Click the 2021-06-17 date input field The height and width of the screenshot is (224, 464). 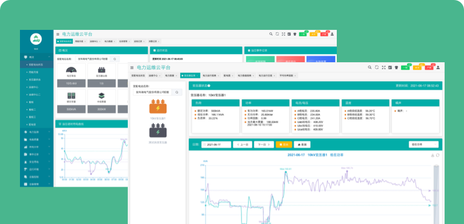click(x=216, y=144)
